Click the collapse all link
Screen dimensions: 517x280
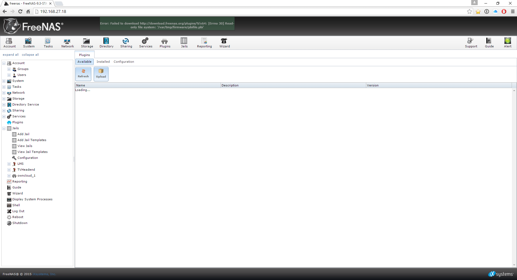point(30,55)
